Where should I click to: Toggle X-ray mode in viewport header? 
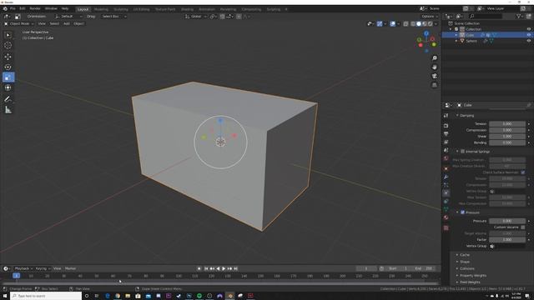pos(406,24)
